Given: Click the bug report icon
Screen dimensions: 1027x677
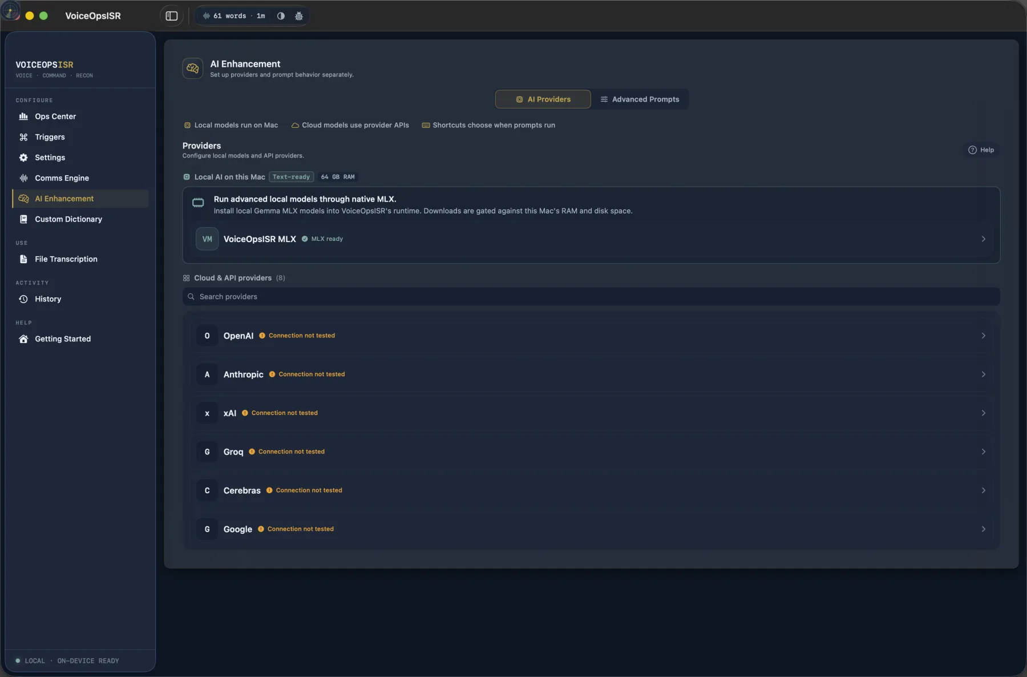Looking at the screenshot, I should tap(298, 16).
